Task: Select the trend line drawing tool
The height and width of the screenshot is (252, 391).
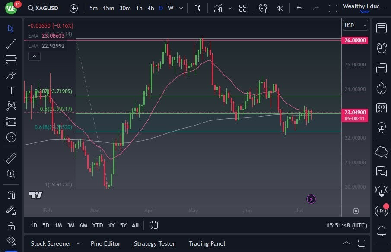Action: (11, 44)
